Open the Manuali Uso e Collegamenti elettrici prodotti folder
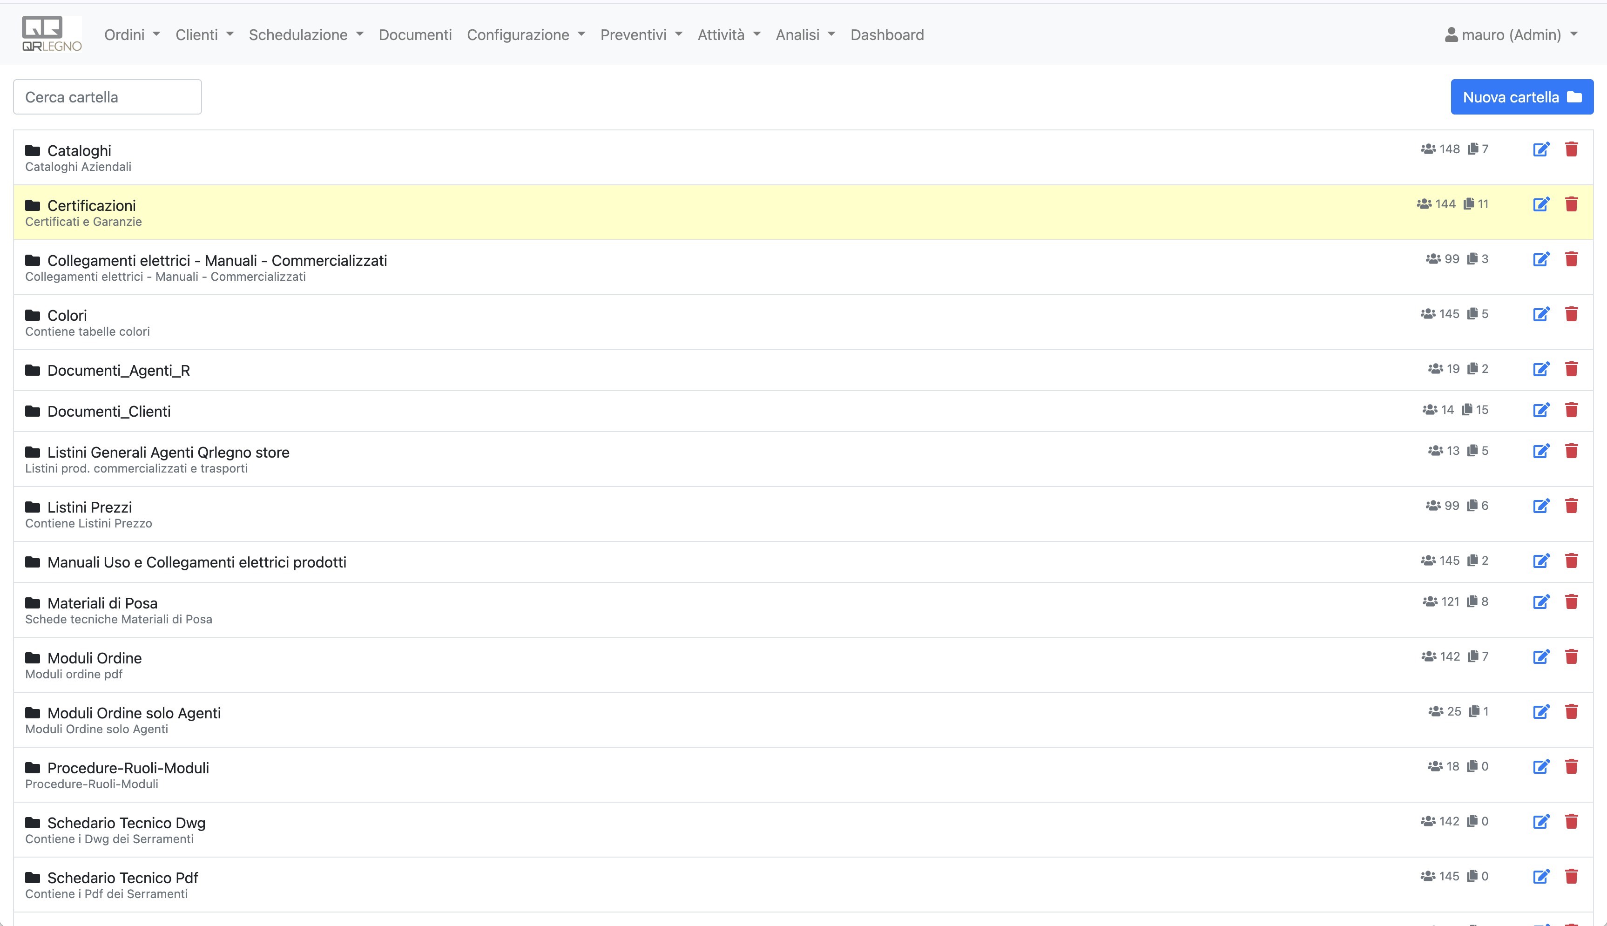Screen dimensions: 1607x926 pyautogui.click(x=196, y=562)
